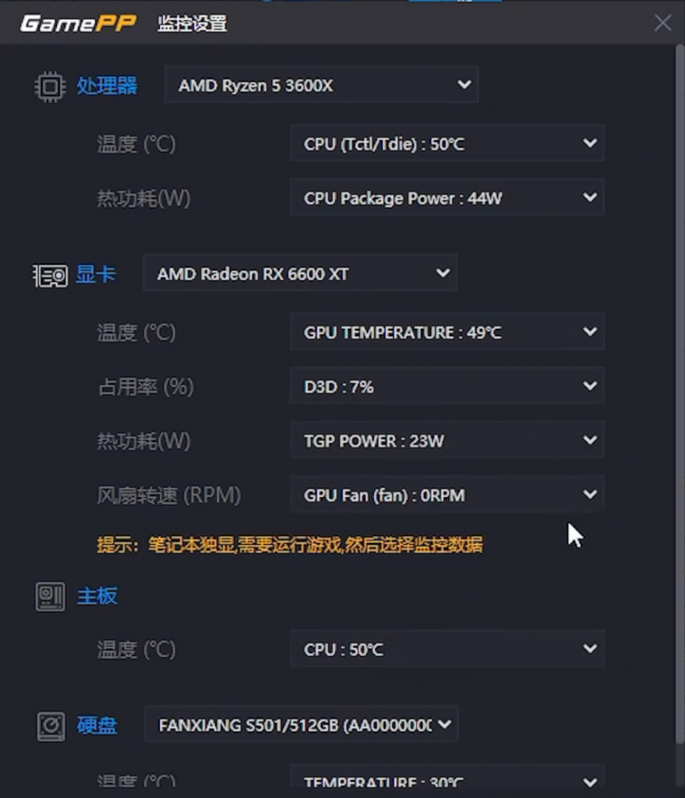Open the motherboard CPU : 50℃ dropdown

click(x=447, y=649)
